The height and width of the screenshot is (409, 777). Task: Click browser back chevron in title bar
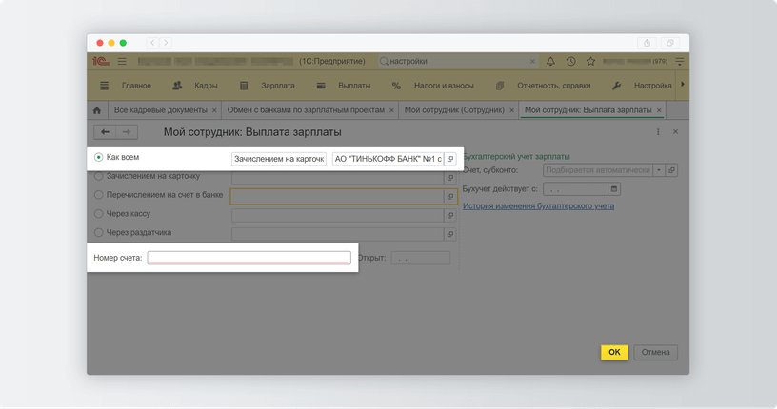point(152,43)
